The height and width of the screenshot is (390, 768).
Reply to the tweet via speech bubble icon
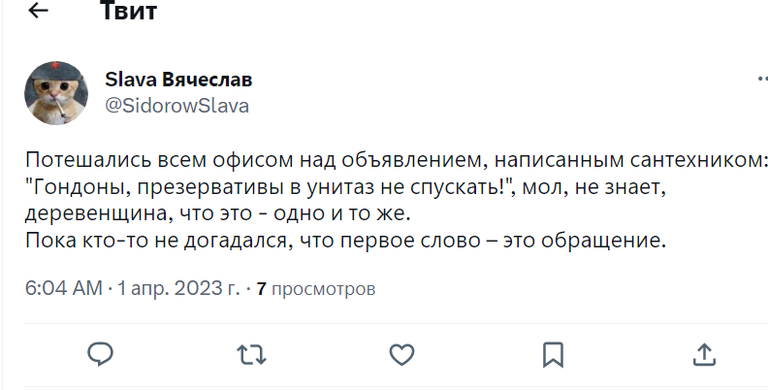101,353
